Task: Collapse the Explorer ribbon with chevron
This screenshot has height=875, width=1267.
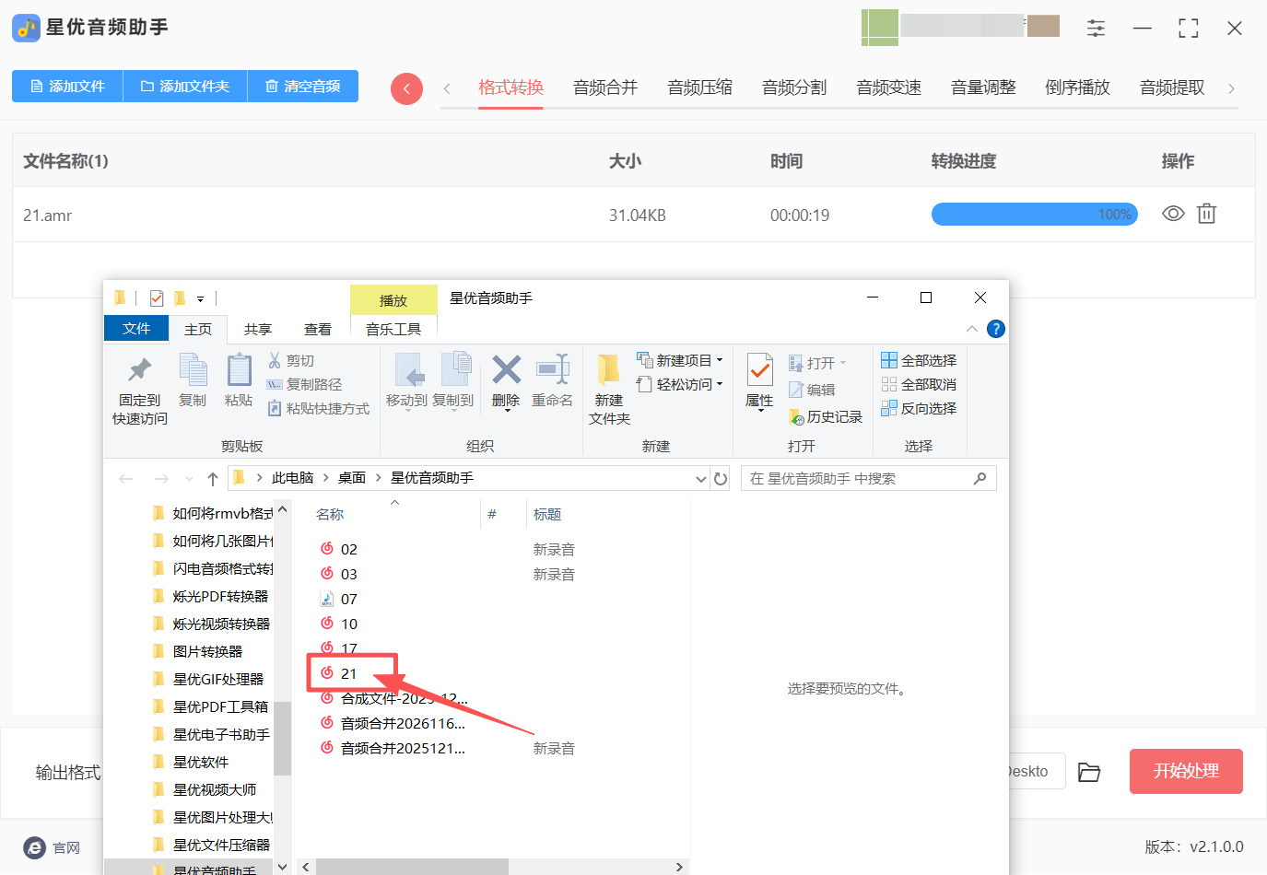Action: click(972, 329)
